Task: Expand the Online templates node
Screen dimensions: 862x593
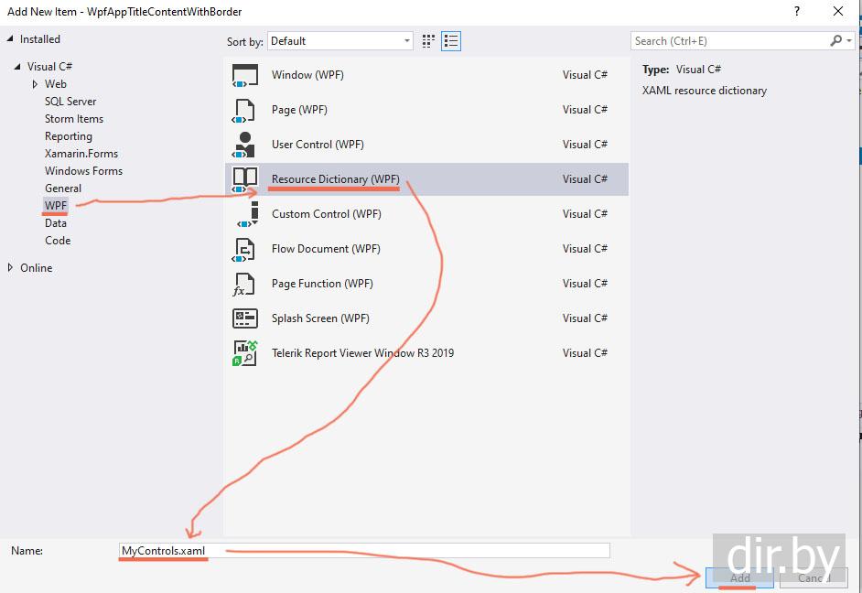Action: 11,268
